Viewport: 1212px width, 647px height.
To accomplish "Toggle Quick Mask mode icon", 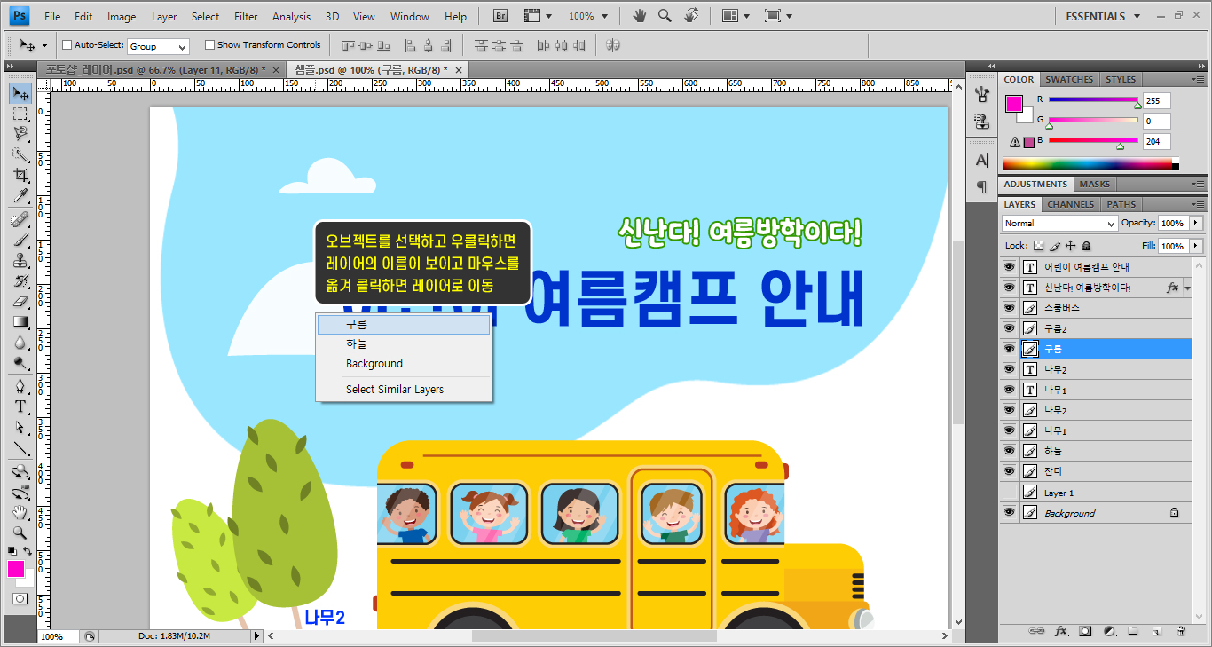I will point(20,599).
